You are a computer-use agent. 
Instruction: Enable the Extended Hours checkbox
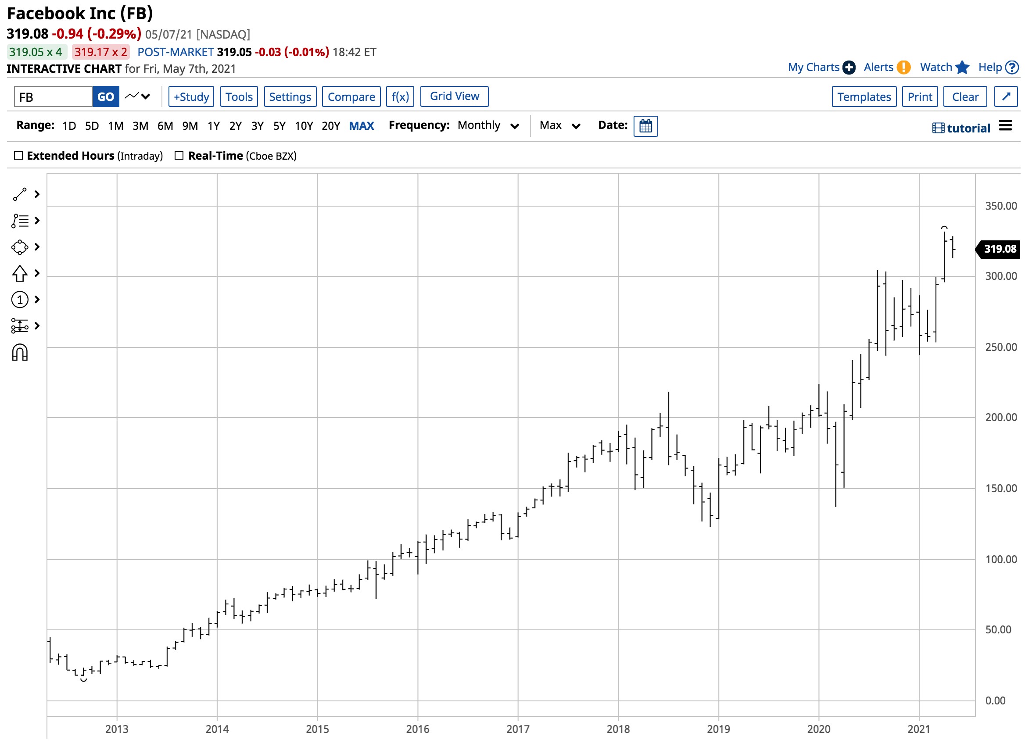(x=19, y=156)
